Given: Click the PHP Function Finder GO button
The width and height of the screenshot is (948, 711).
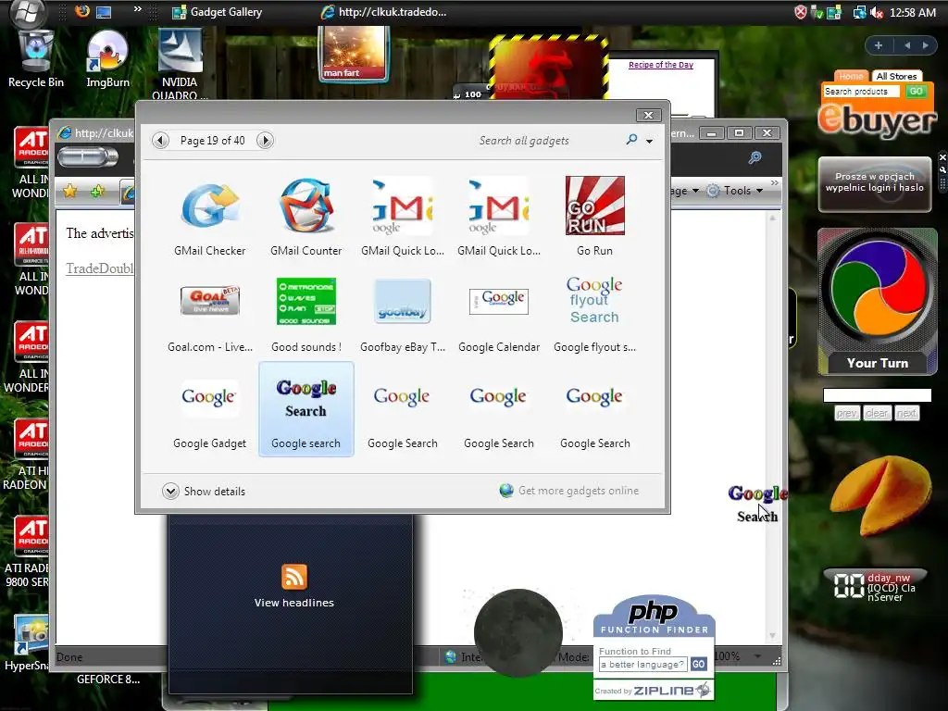Looking at the screenshot, I should click(698, 664).
